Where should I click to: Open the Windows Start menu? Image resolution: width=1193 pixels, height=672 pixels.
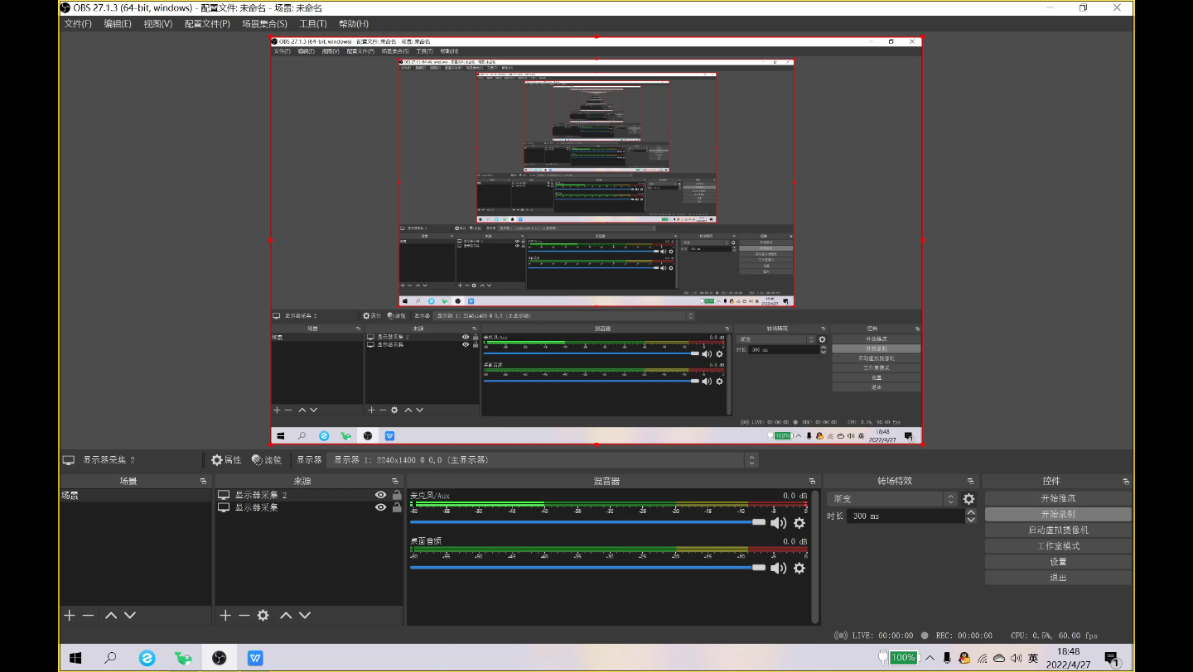pos(75,659)
